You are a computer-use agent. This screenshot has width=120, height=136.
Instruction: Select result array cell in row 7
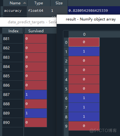(x=84, y=107)
